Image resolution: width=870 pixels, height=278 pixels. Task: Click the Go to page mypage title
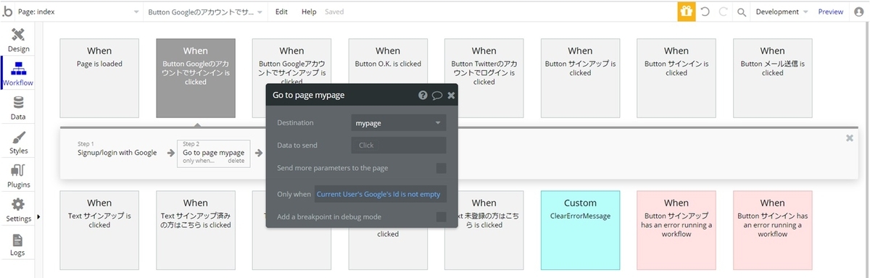click(x=308, y=95)
